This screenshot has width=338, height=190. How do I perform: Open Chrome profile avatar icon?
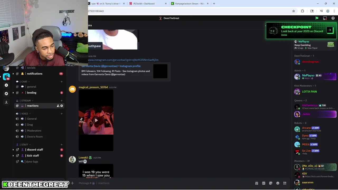pyautogui.click(x=328, y=11)
